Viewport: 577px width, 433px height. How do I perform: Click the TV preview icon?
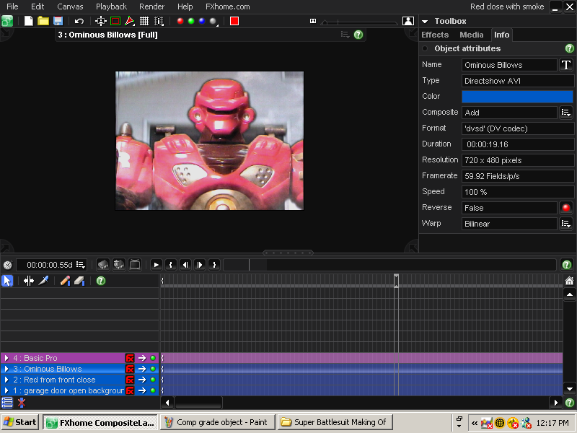[134, 265]
